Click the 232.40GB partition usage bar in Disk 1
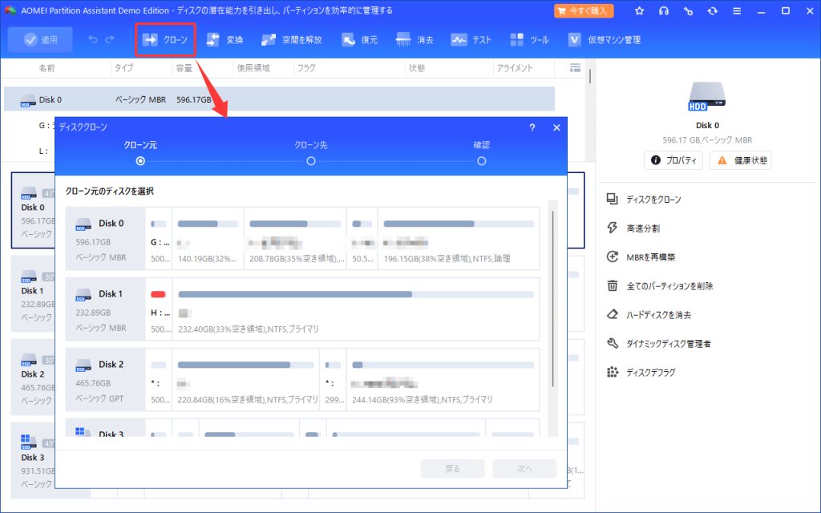 click(356, 295)
